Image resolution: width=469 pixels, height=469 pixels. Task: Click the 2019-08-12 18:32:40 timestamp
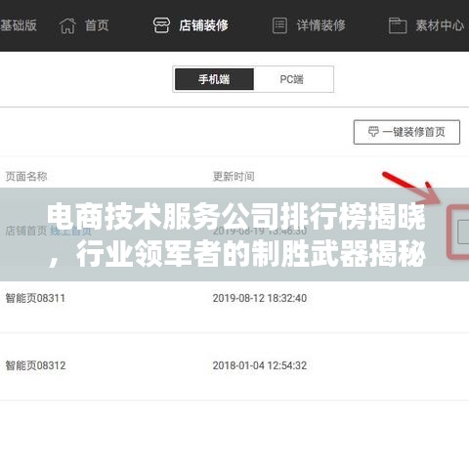click(260, 298)
